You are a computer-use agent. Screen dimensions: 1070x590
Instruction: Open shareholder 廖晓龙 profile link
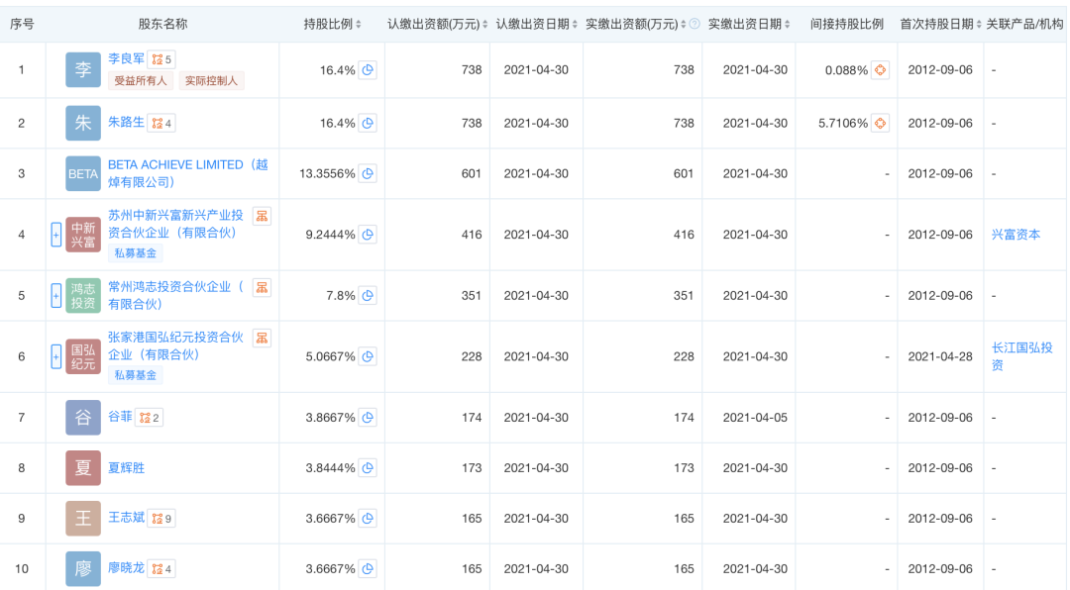[x=126, y=567]
